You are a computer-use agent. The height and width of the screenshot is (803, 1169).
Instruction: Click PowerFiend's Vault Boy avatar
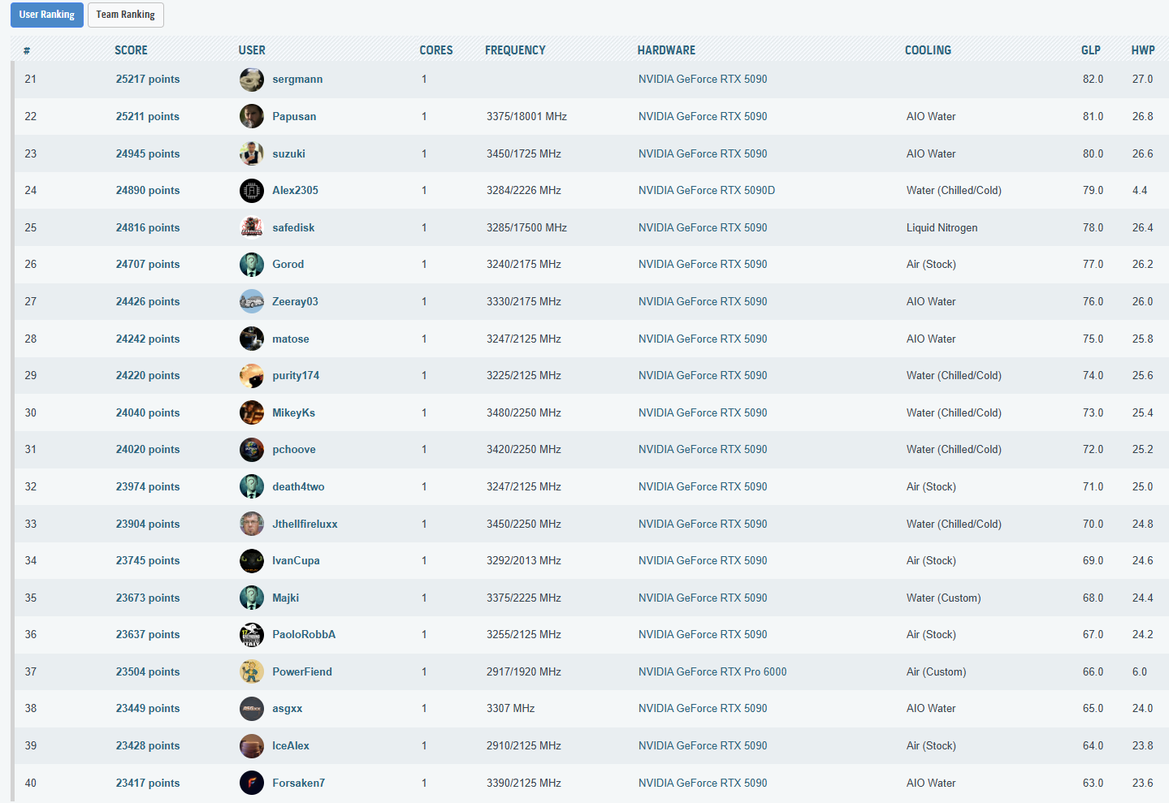pyautogui.click(x=251, y=671)
